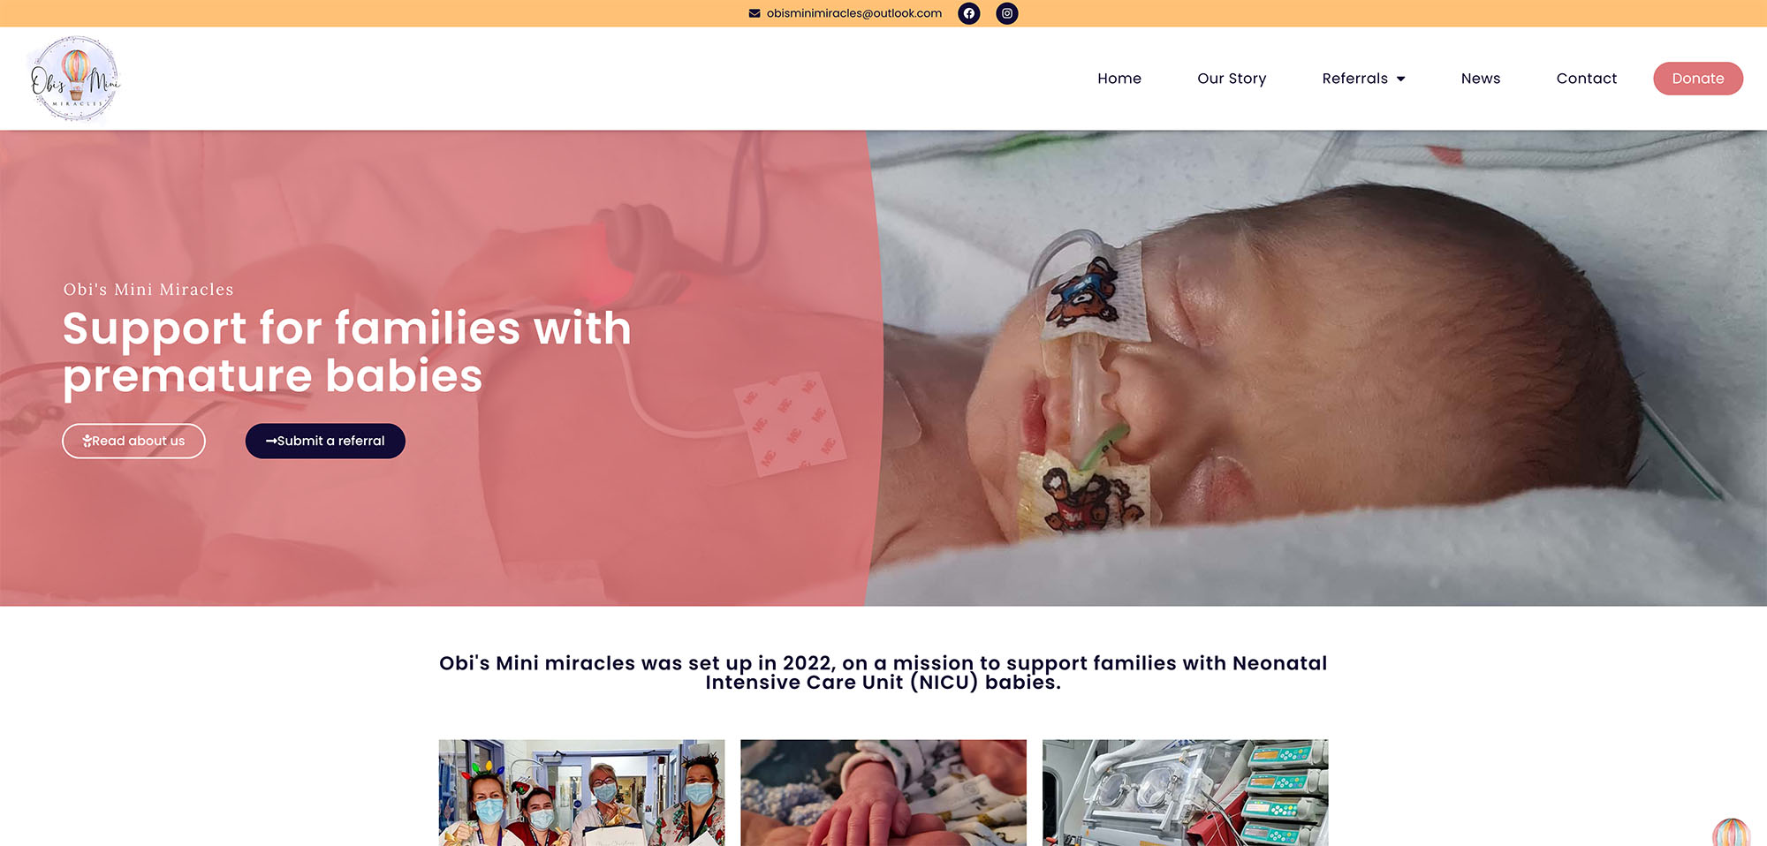
Task: Click the Read about us button
Action: [x=133, y=441]
